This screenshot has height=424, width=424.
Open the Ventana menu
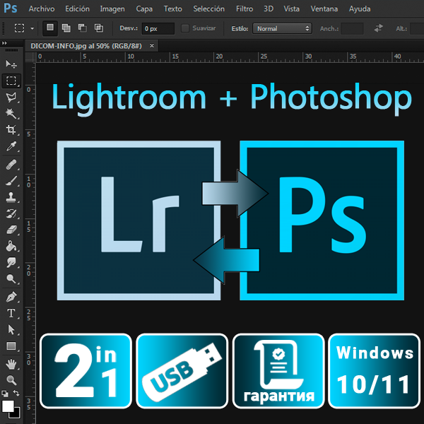[x=324, y=9]
